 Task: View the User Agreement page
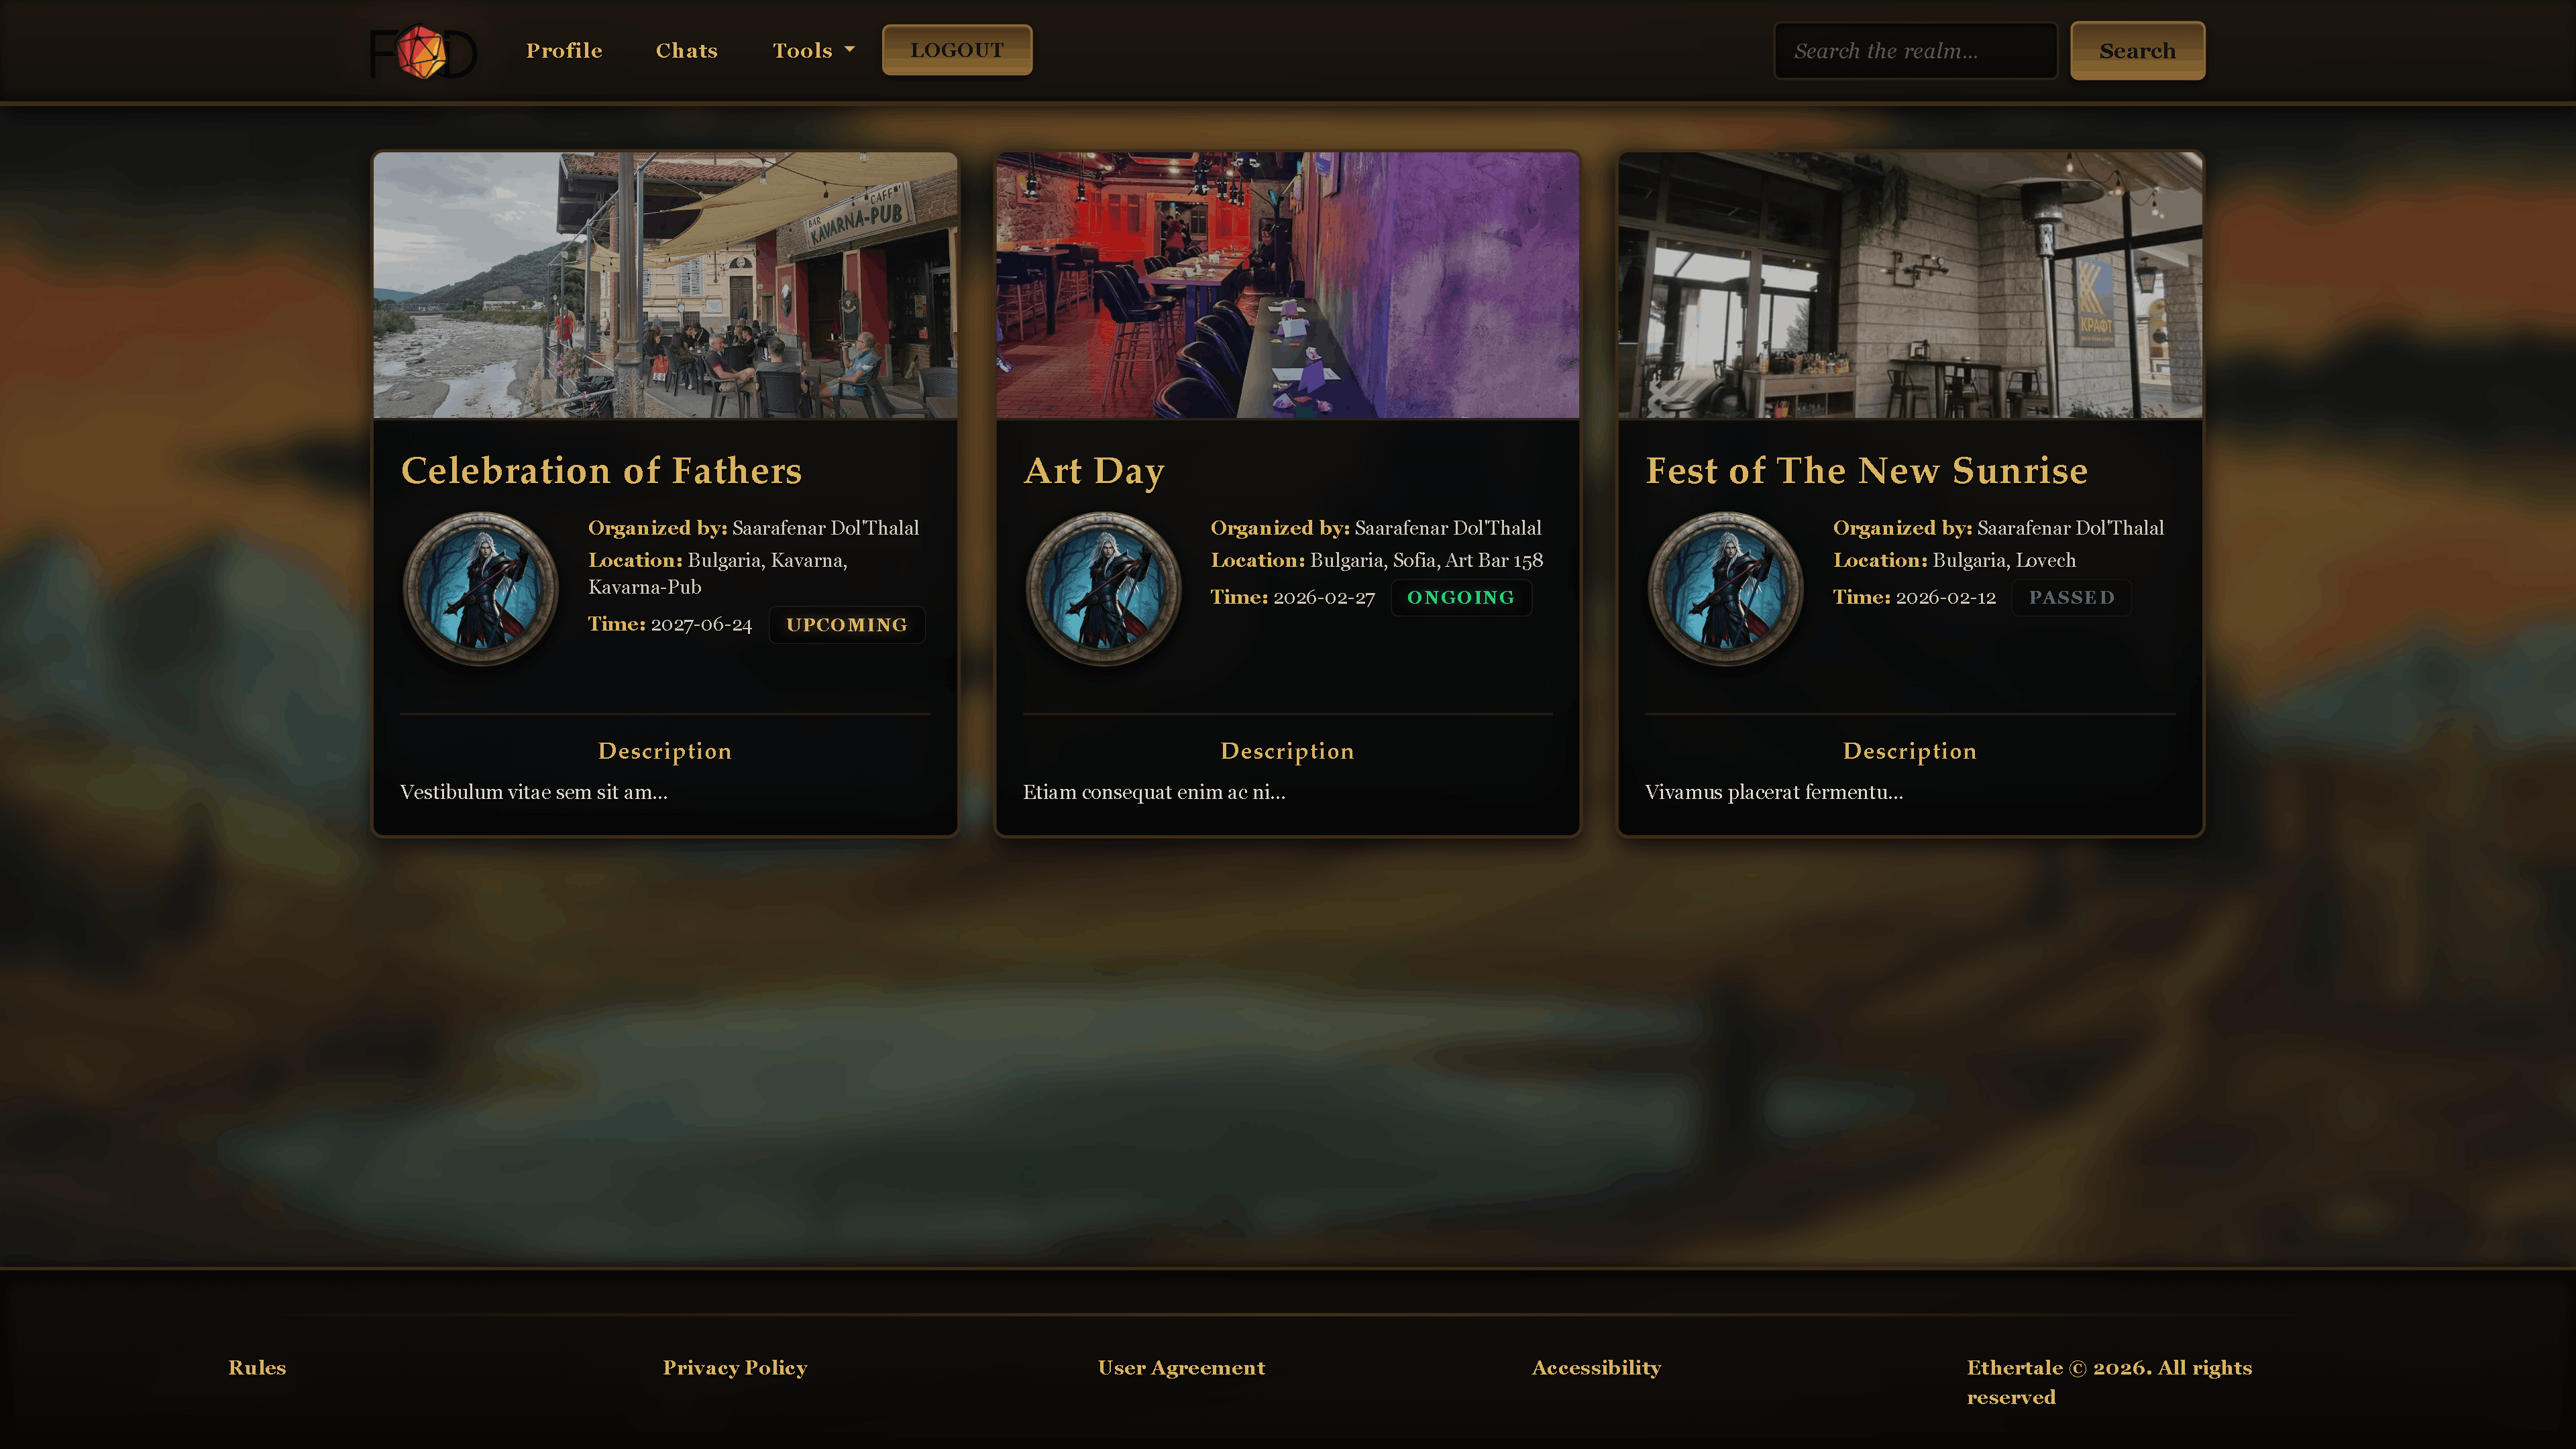pos(1180,1367)
